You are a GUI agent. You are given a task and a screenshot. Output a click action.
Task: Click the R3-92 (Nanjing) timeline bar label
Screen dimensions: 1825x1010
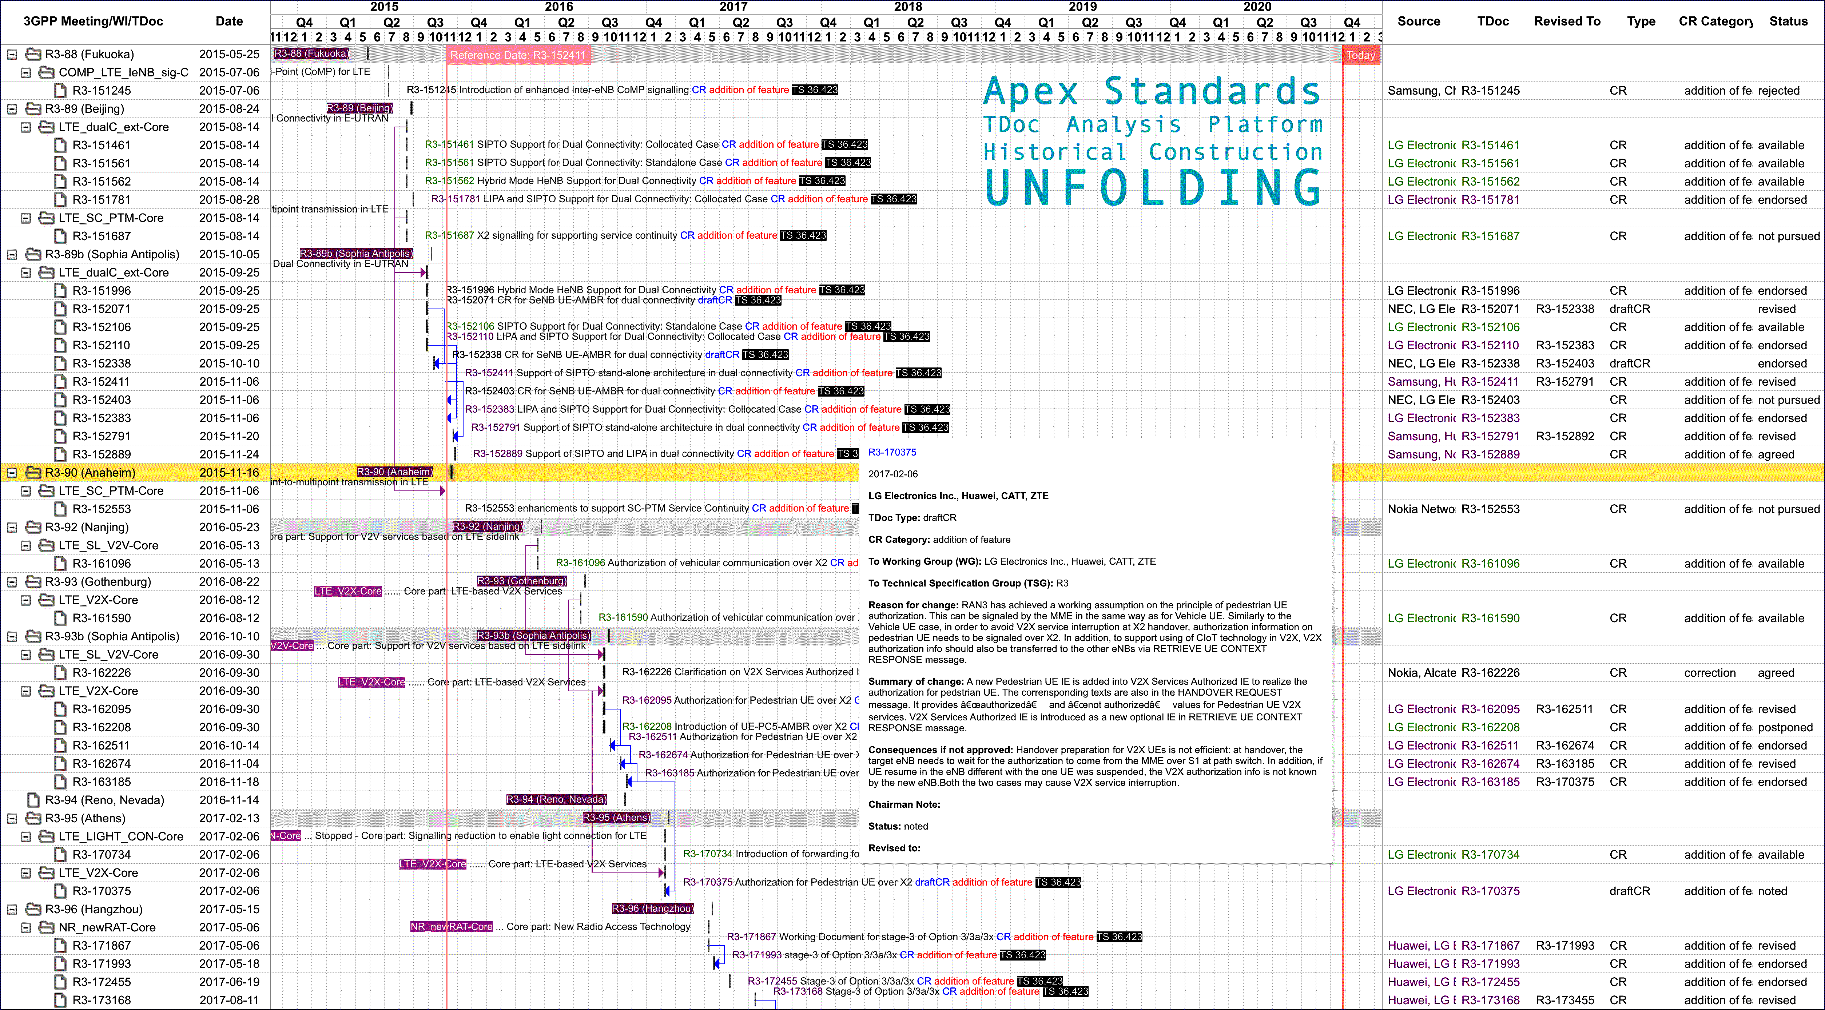(x=488, y=526)
